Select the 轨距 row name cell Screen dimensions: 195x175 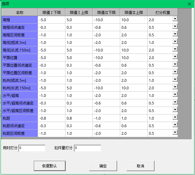20,118
